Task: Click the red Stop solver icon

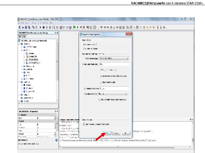Action: pyautogui.click(x=84, y=27)
